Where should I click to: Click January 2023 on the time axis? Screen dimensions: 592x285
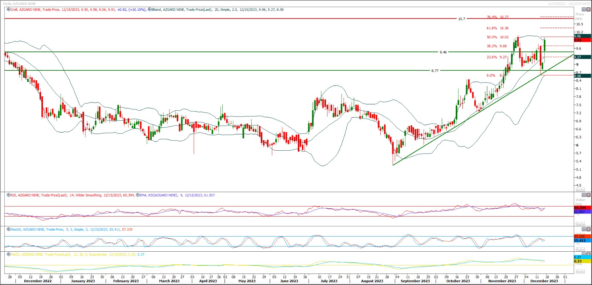(x=83, y=281)
